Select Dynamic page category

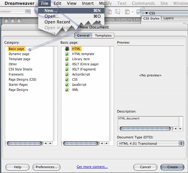(x=19, y=54)
